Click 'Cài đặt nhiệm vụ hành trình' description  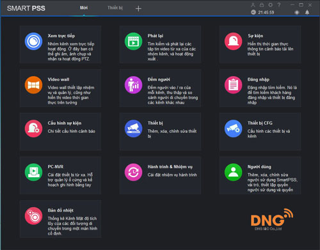tap(172, 175)
